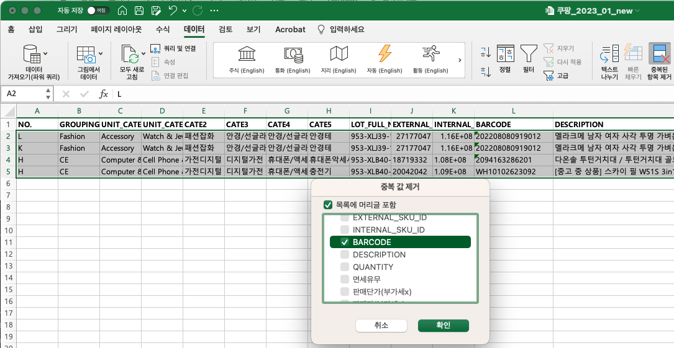Expand the data types gallery arrow
Screen dimensions: 674x348
(x=460, y=60)
